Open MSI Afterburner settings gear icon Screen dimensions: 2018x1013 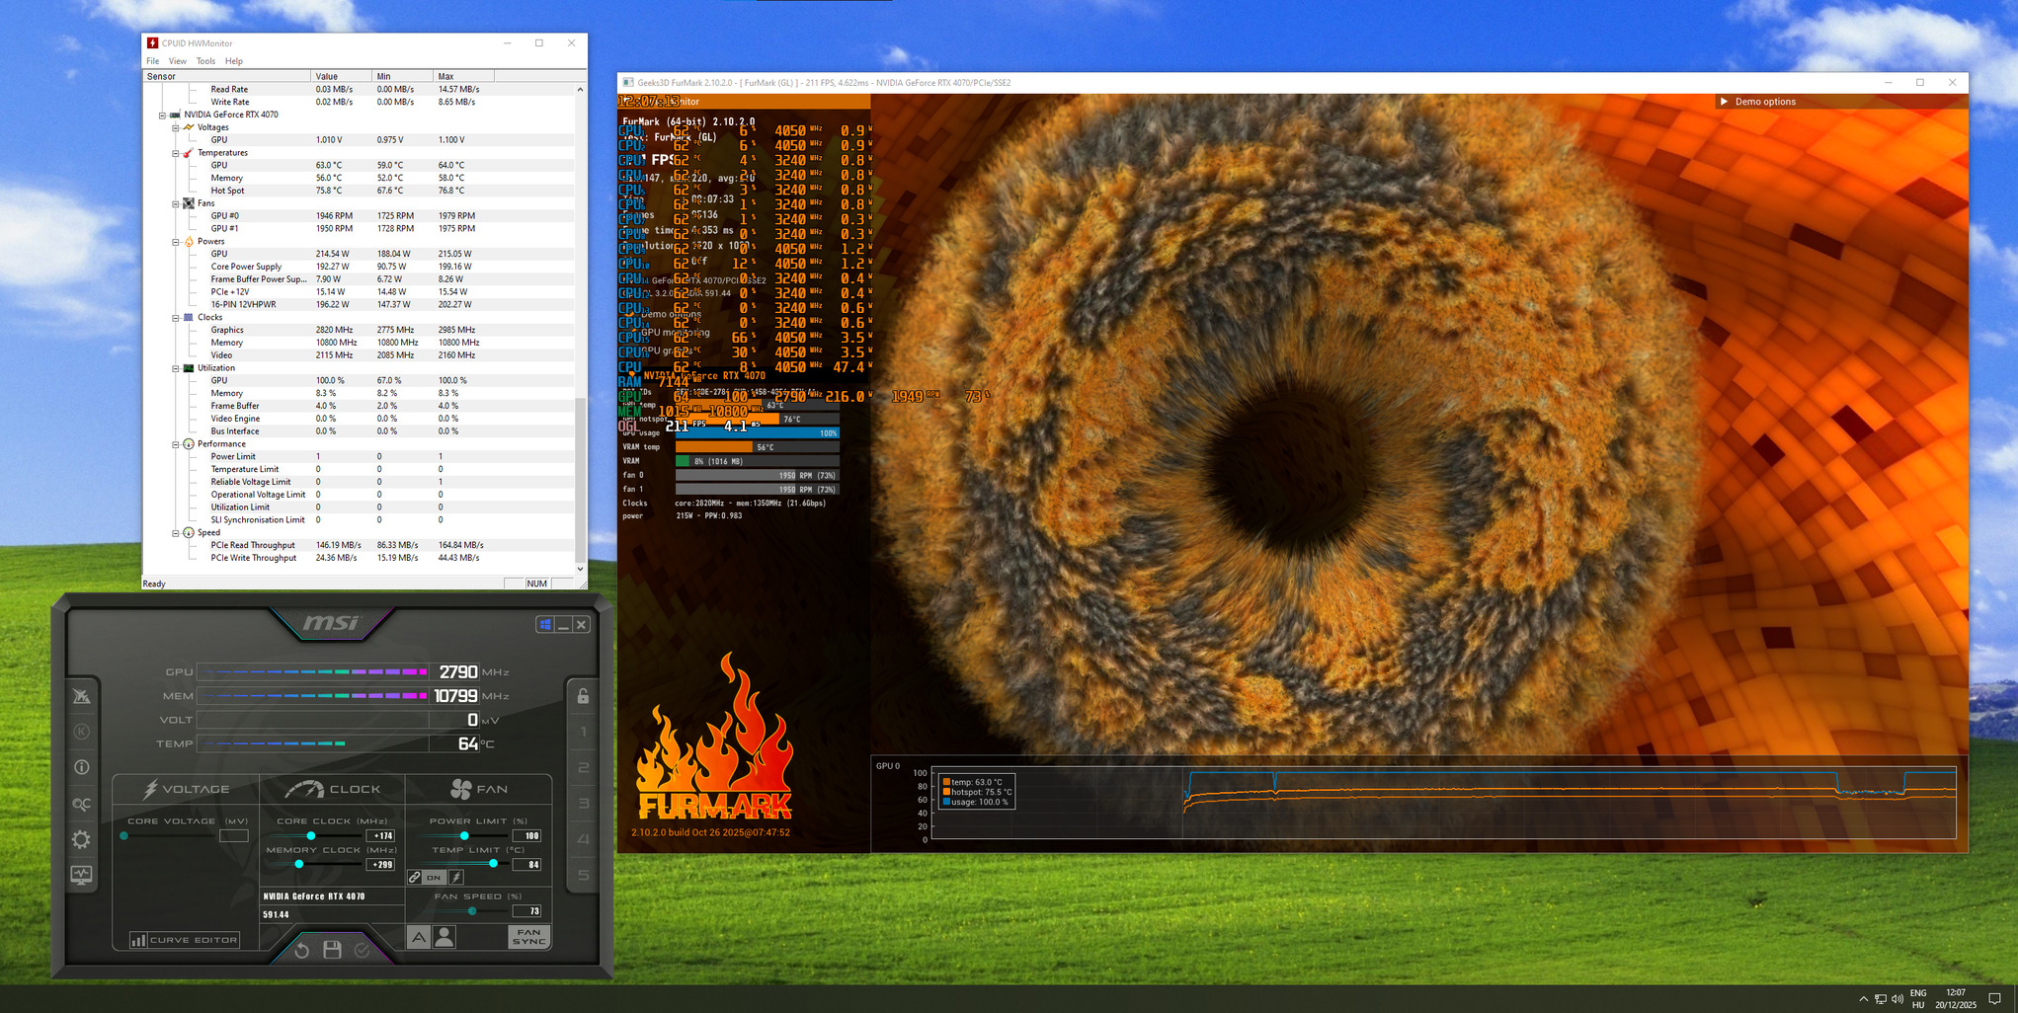tap(81, 839)
